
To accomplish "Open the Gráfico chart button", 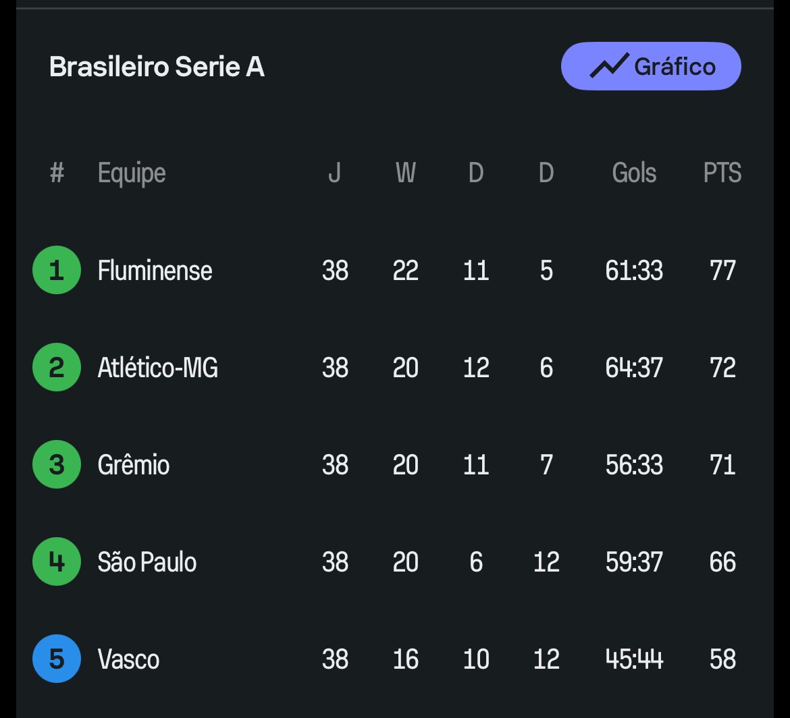I will [x=651, y=66].
